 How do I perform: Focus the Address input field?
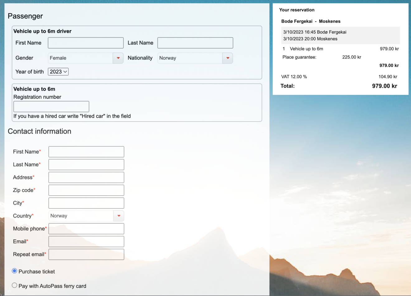click(x=86, y=177)
